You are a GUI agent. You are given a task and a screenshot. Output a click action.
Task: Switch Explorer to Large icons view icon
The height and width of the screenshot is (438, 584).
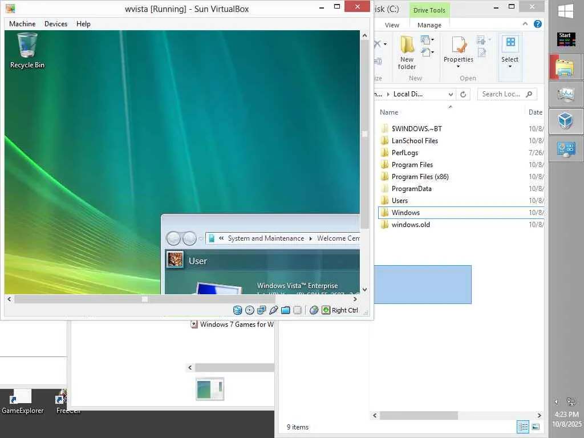coord(536,427)
